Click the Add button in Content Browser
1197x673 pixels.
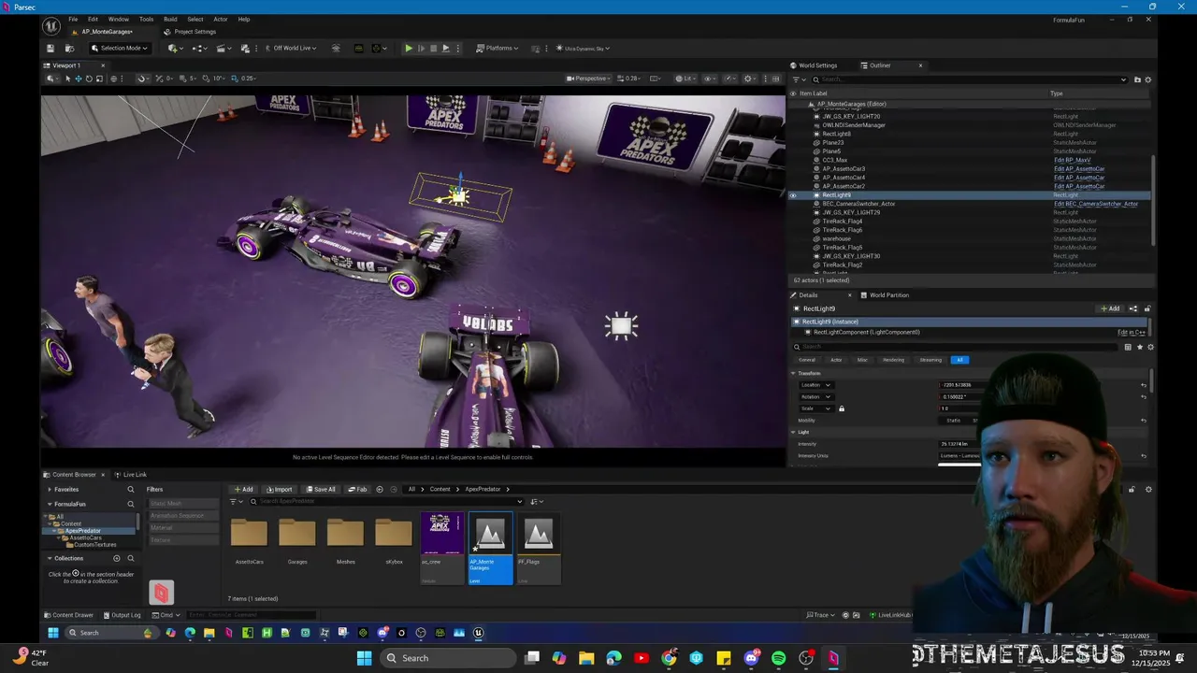point(244,489)
